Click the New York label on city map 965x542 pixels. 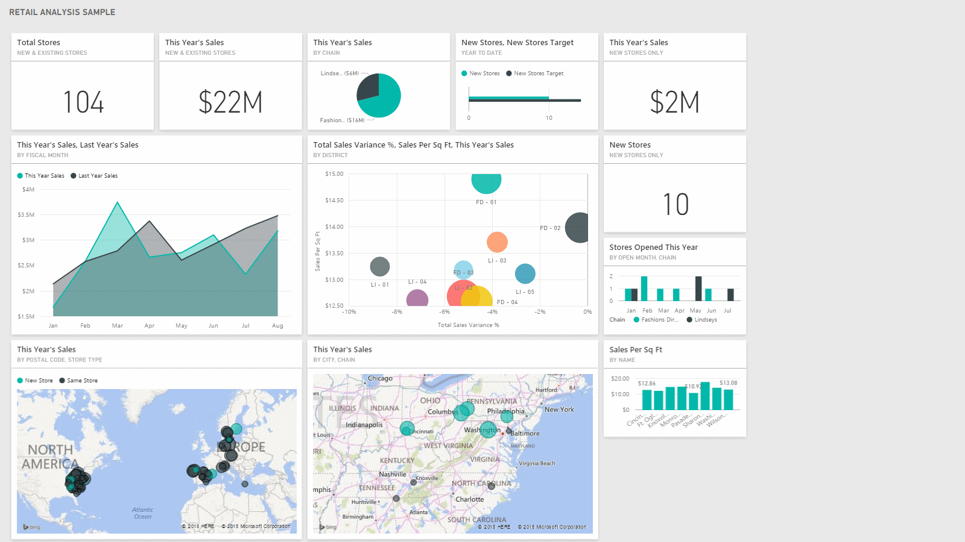click(x=559, y=410)
